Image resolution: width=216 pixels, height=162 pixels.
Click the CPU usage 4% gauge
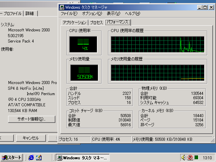[83, 44]
